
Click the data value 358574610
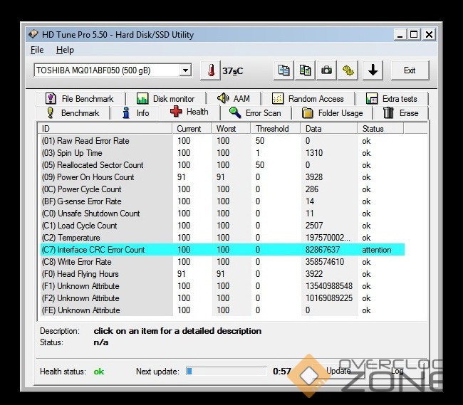tap(325, 262)
